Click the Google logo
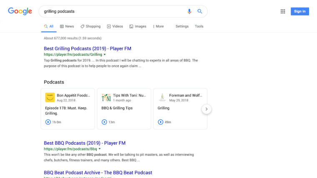Viewport: 317px width, 178px height. [x=20, y=11]
